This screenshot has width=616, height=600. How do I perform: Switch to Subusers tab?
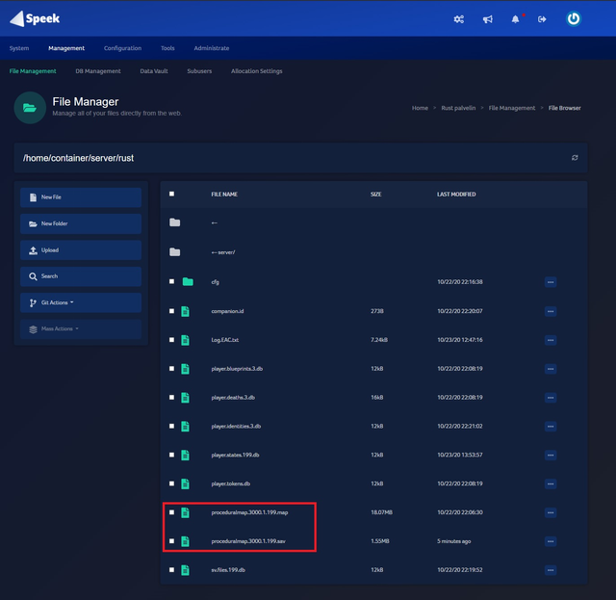[199, 71]
